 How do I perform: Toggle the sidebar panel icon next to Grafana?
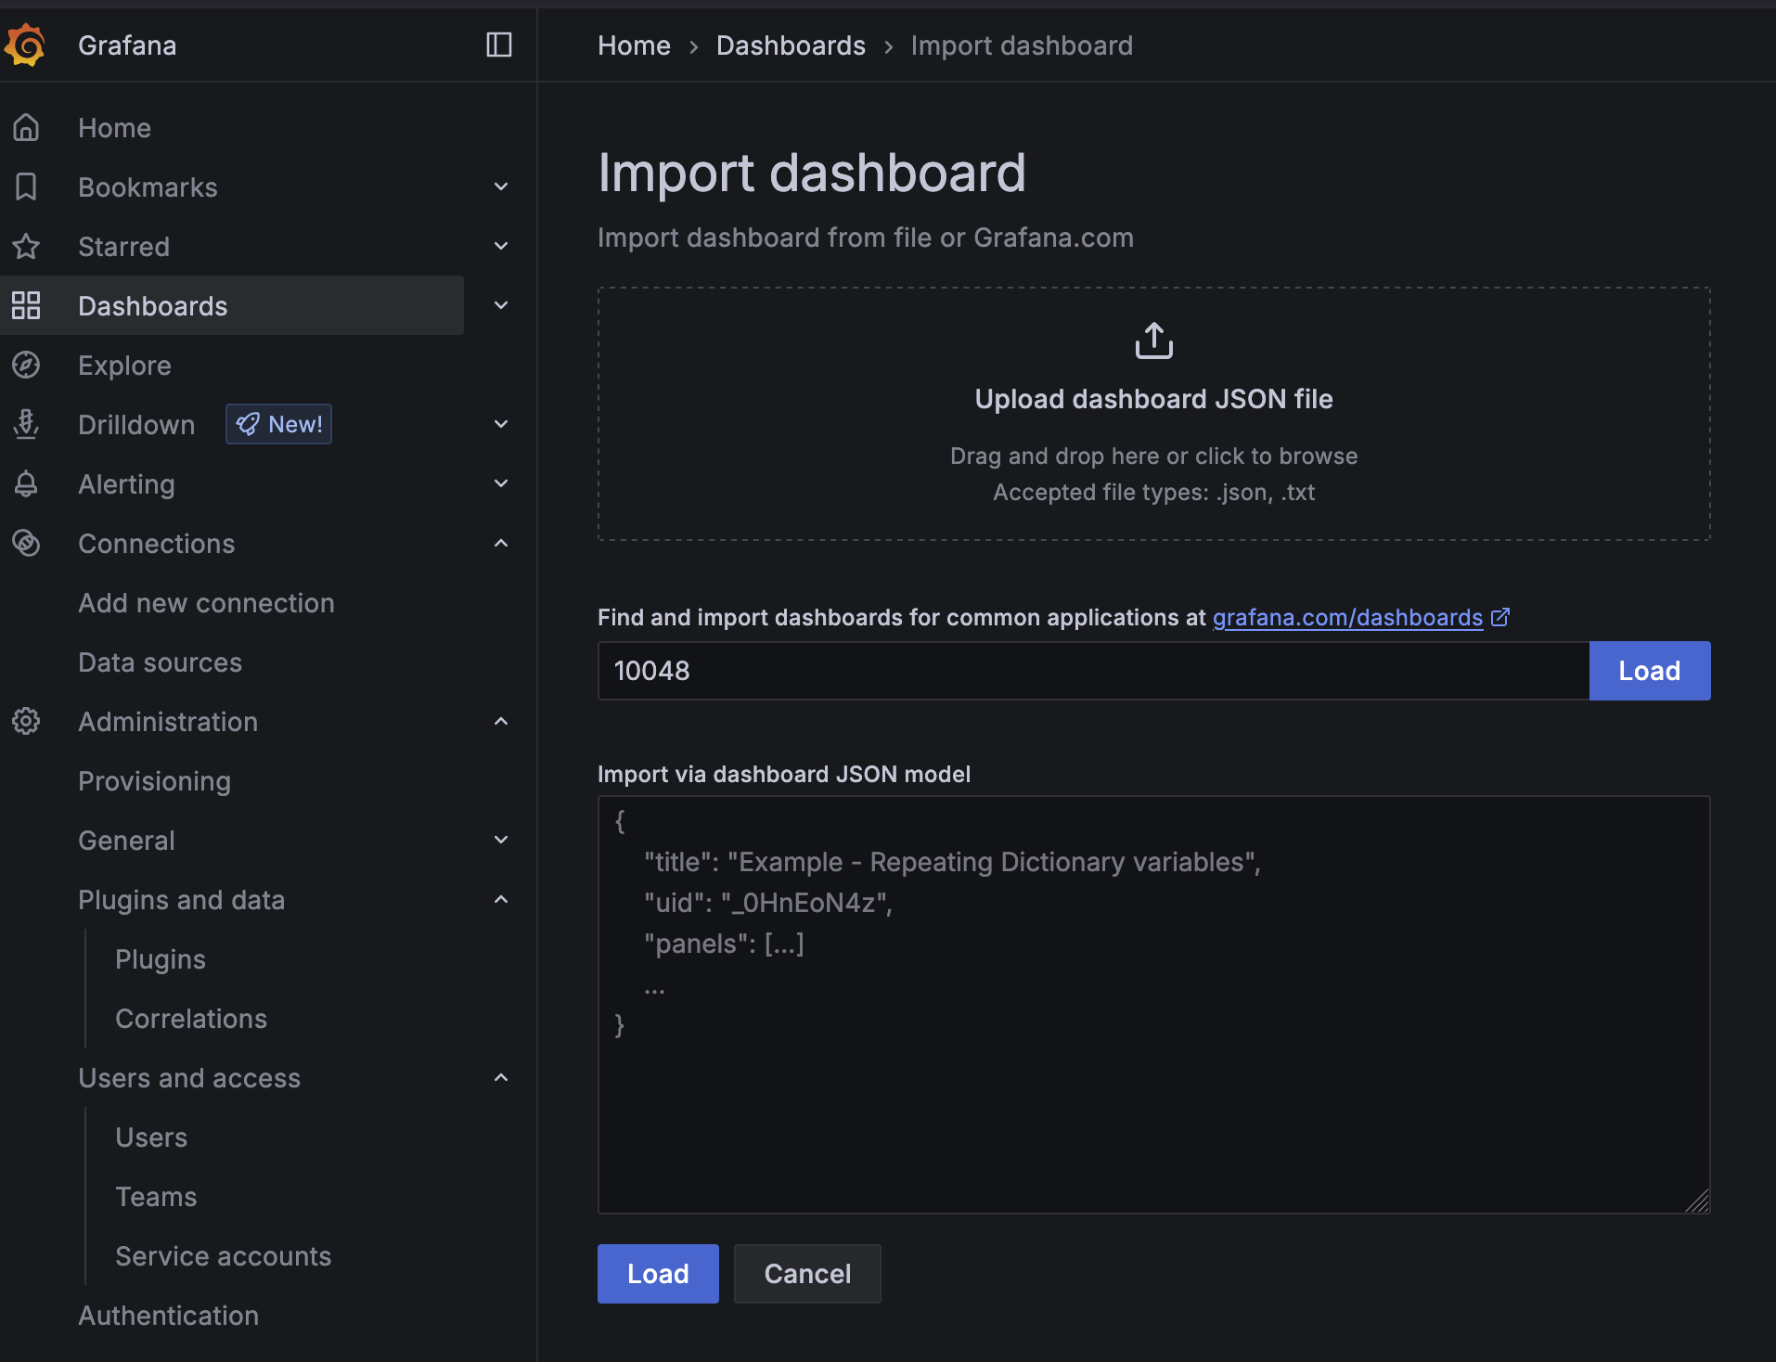498,44
